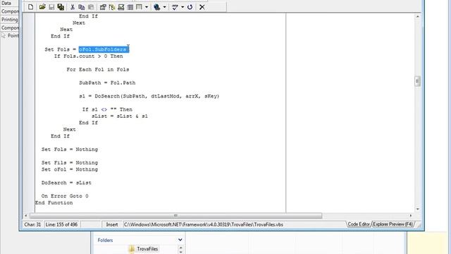Click the picture/form toolbar icon
The image size is (451, 254).
tap(121, 7)
